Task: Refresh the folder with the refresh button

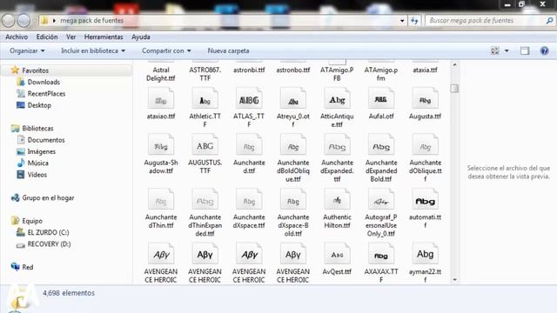Action: pyautogui.click(x=414, y=21)
